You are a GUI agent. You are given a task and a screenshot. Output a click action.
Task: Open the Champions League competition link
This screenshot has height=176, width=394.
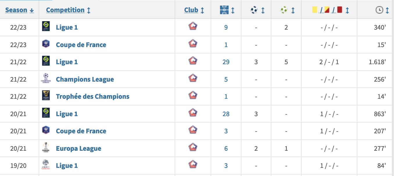(x=85, y=79)
